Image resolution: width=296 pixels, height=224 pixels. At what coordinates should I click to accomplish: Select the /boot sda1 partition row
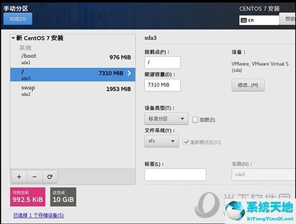73,59
